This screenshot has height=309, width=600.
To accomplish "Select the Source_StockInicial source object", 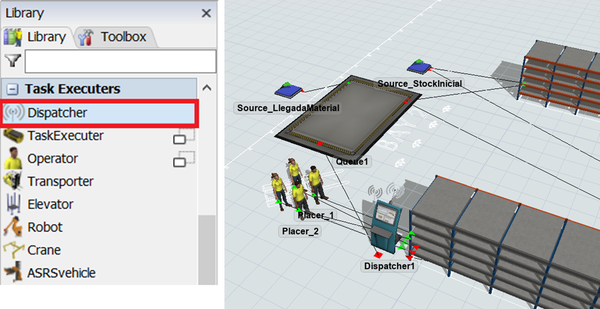I will [x=419, y=66].
